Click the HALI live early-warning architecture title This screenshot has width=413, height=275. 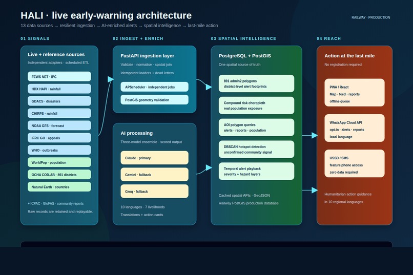106,15
